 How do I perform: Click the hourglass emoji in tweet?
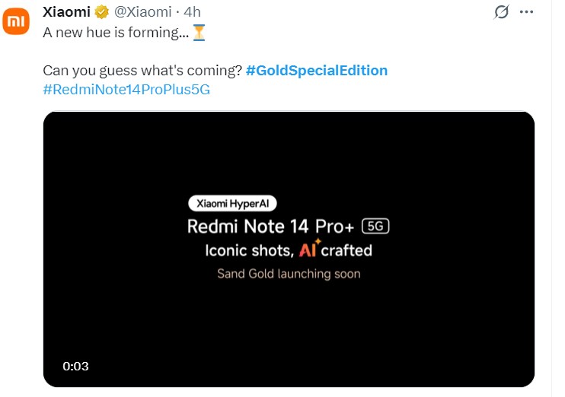point(200,33)
